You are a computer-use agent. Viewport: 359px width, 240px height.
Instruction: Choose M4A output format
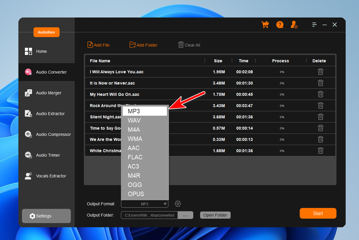[x=145, y=130]
